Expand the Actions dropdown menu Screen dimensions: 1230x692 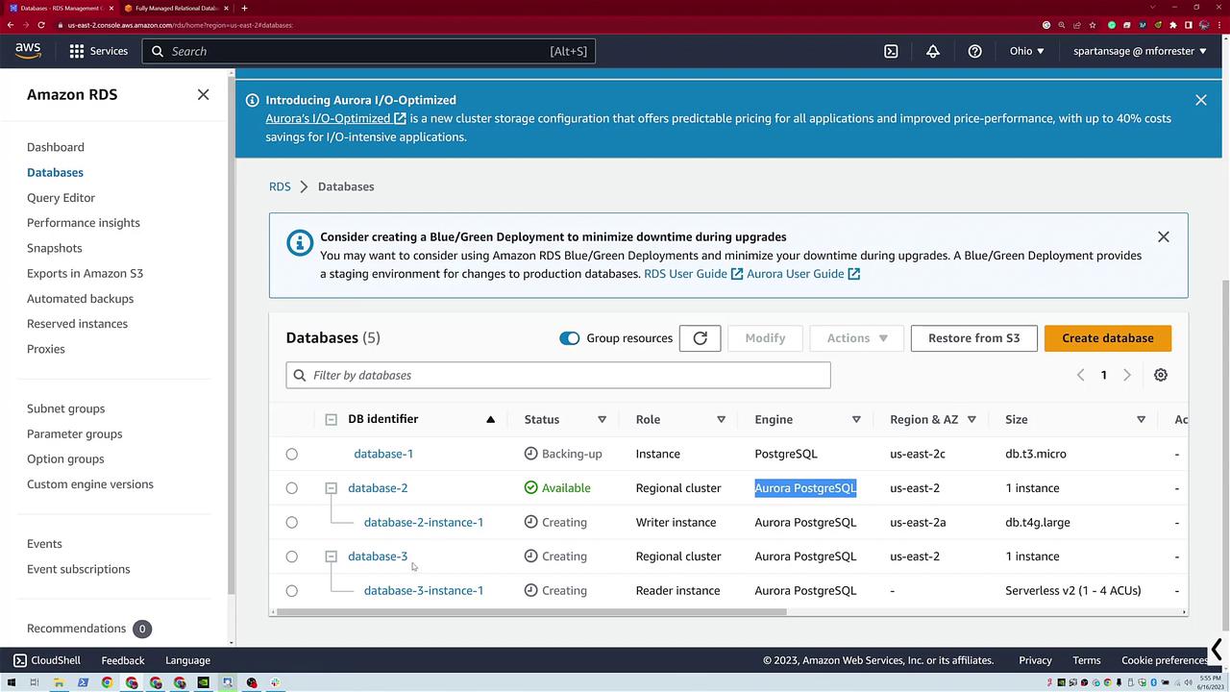[857, 338]
